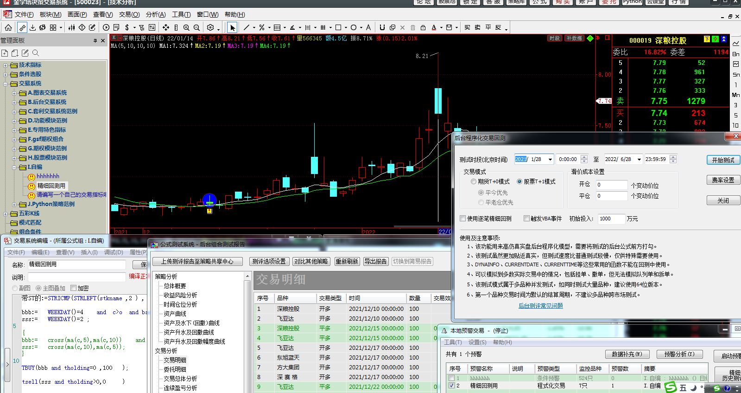
Task: Expand 技术指标 tree node
Action: [x=5, y=65]
